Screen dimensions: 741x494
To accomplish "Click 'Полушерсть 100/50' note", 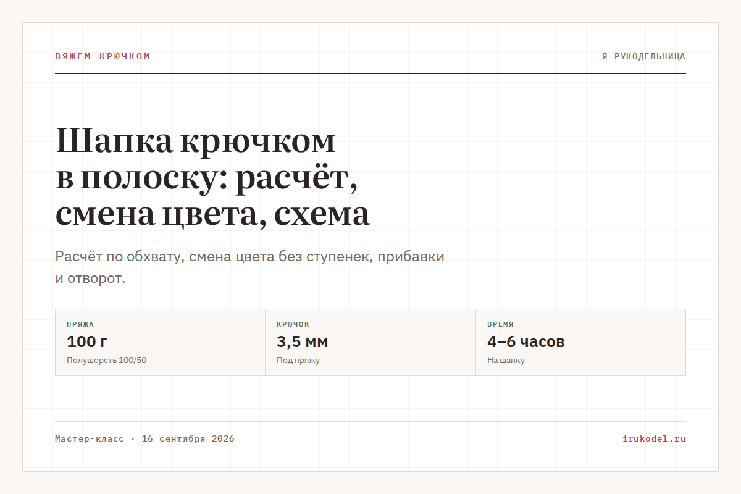I will coord(106,360).
